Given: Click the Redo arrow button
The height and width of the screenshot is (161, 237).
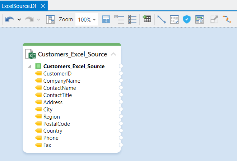Looking at the screenshot, I should coord(29,19).
